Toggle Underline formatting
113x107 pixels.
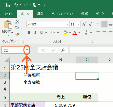(41, 33)
